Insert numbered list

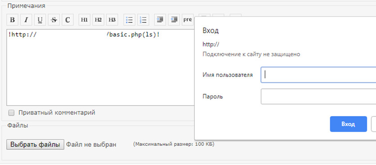[143, 20]
